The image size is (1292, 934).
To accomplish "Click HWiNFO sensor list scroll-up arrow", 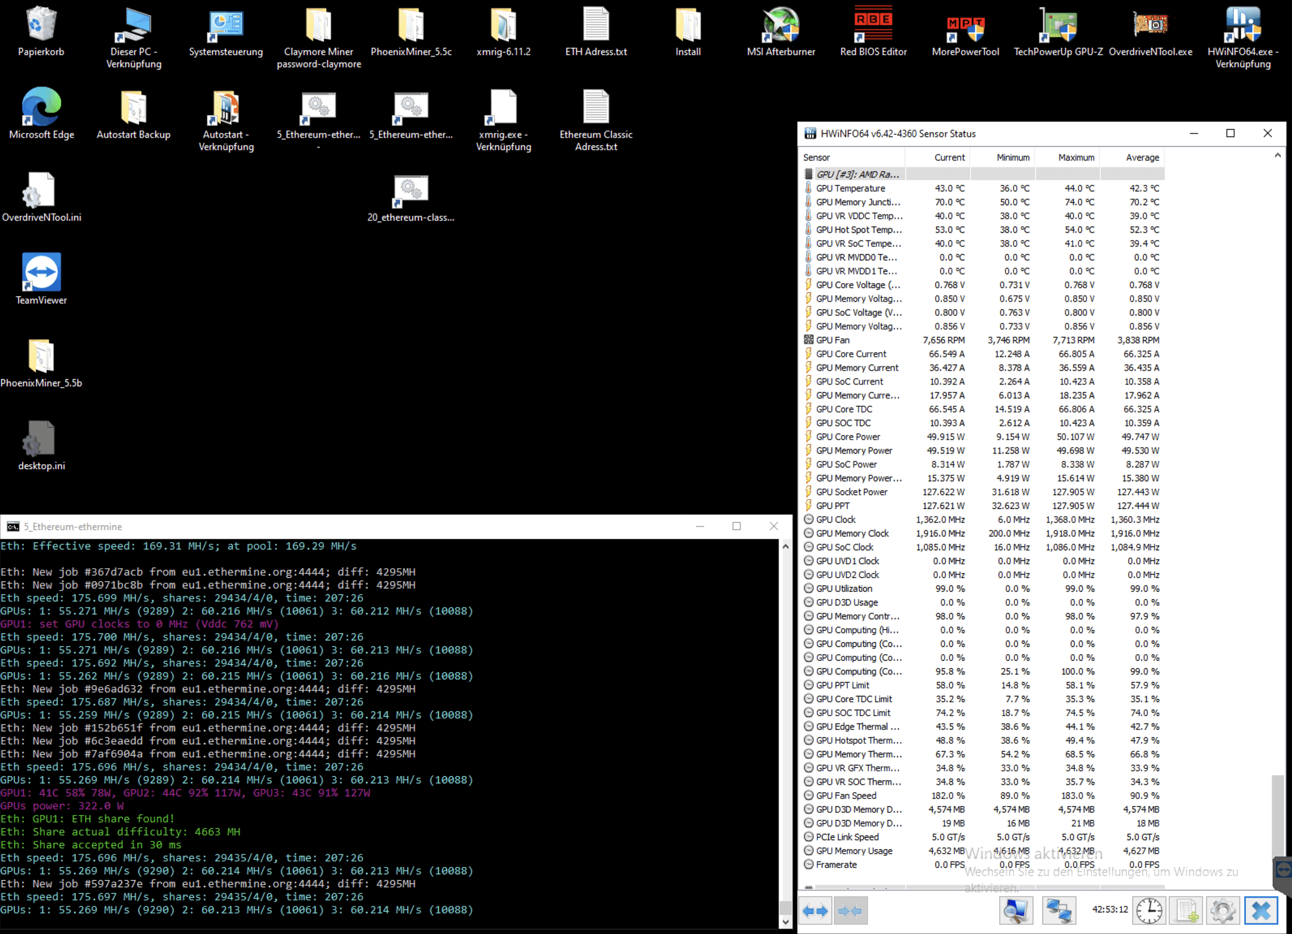I will [x=1278, y=155].
